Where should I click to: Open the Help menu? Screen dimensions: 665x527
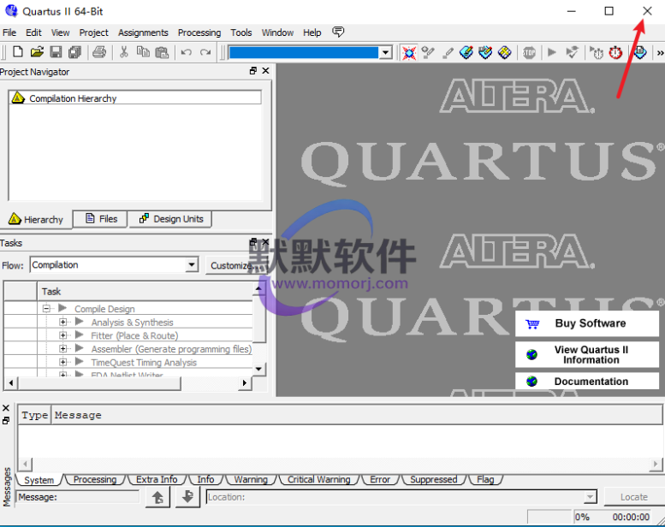point(312,33)
